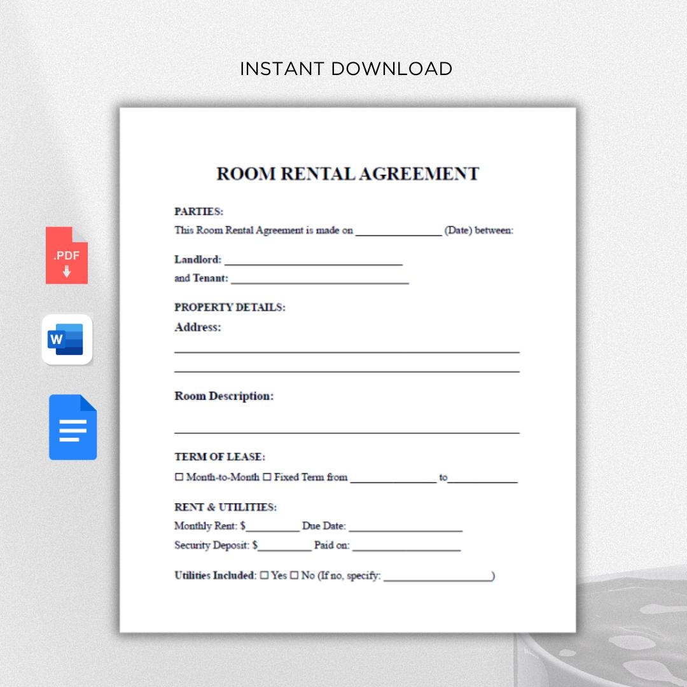
Task: Click the Monthly Rent: label
Action: [x=206, y=526]
